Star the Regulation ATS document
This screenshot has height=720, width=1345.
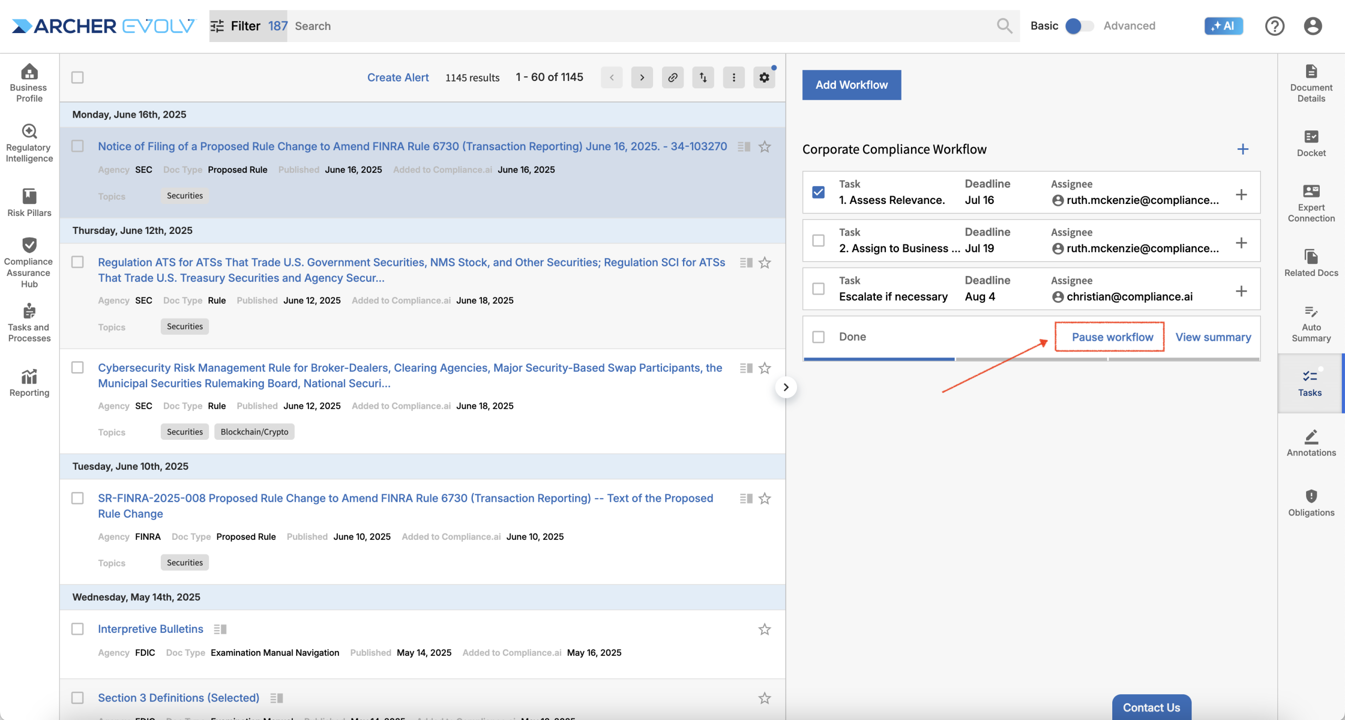click(x=764, y=263)
